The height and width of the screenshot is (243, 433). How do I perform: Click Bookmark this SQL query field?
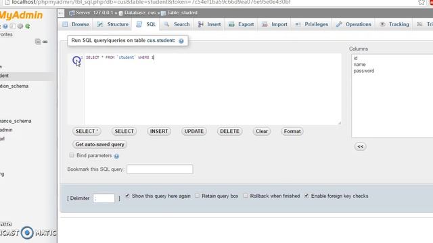coord(160,169)
